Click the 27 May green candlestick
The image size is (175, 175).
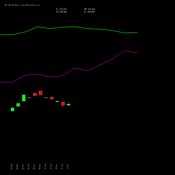click(x=13, y=109)
